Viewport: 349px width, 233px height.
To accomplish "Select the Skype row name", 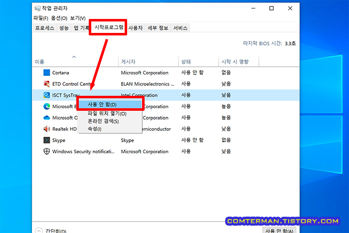I will click(59, 140).
